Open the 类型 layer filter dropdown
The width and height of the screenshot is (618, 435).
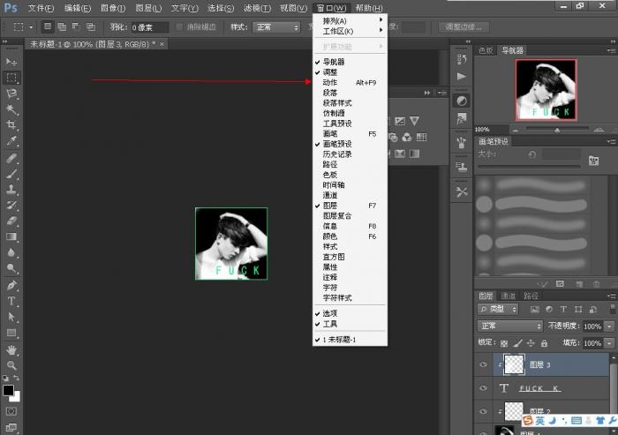pyautogui.click(x=498, y=310)
